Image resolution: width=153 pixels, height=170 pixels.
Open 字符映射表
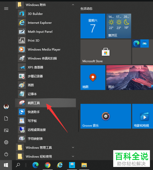click(45, 139)
